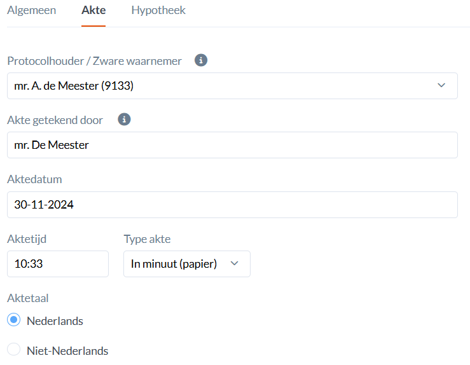The image size is (470, 365).
Task: Select the Nederlands radio button
Action: (x=14, y=320)
